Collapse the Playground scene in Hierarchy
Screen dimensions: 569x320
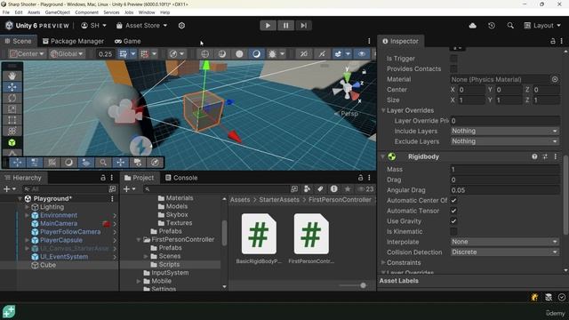(20, 198)
